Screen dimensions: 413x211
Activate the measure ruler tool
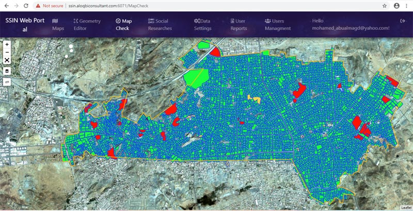tap(7, 82)
